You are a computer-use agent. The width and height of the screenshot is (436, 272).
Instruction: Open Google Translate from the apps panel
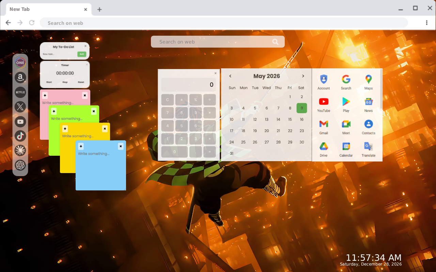pos(369,149)
